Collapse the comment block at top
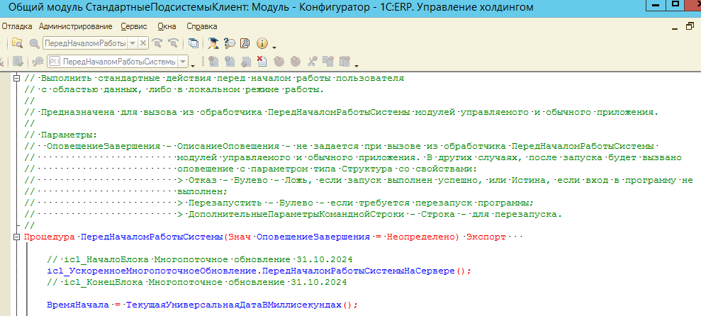Screen dimensions: 701x316 (17, 78)
